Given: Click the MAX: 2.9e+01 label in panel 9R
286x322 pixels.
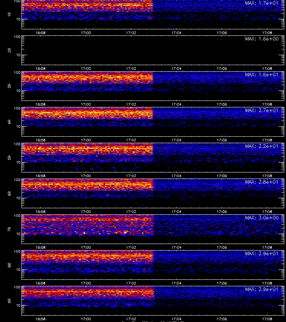Looking at the screenshot, I should (262, 289).
